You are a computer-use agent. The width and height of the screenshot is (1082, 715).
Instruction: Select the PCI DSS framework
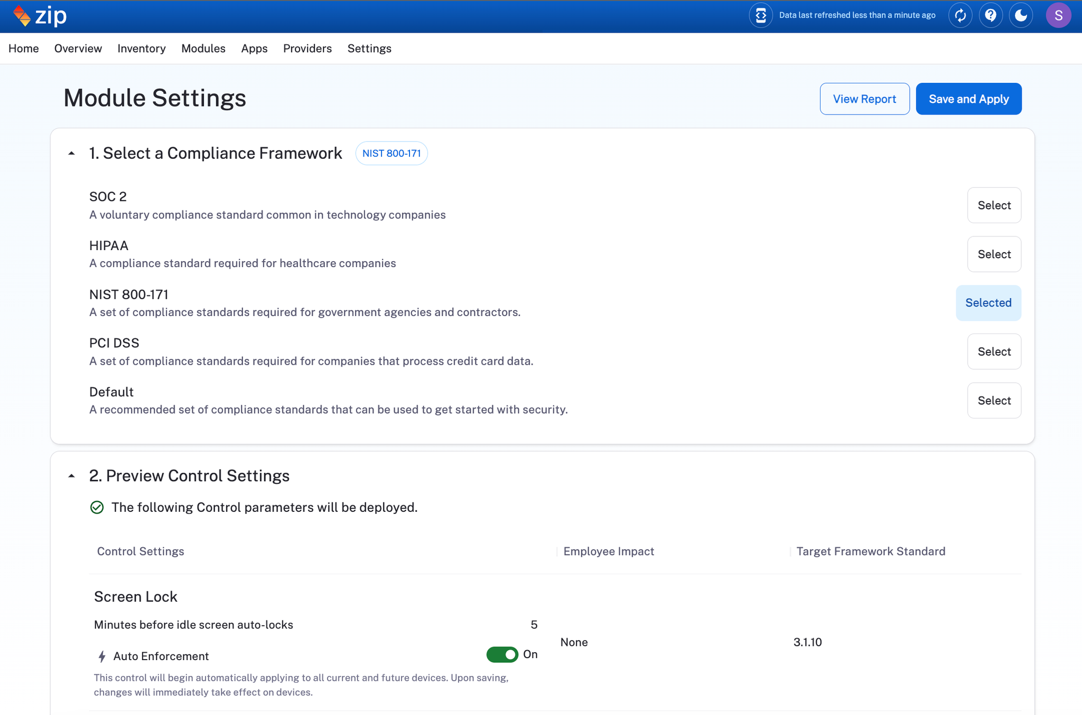[x=994, y=352]
